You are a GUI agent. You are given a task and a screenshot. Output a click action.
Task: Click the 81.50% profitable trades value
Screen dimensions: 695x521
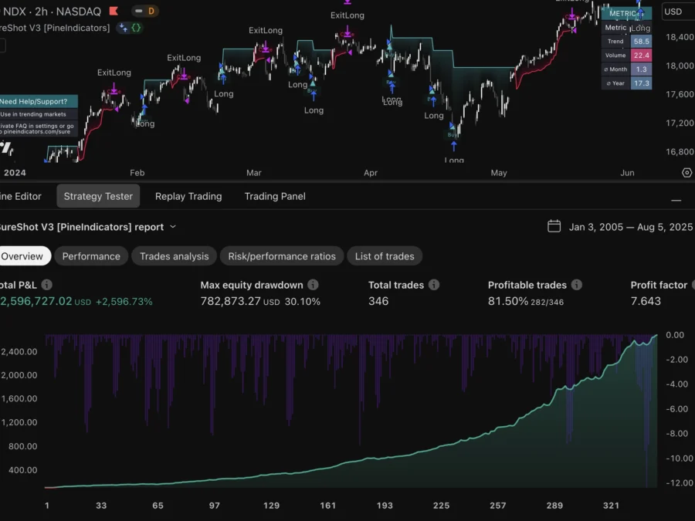point(508,301)
